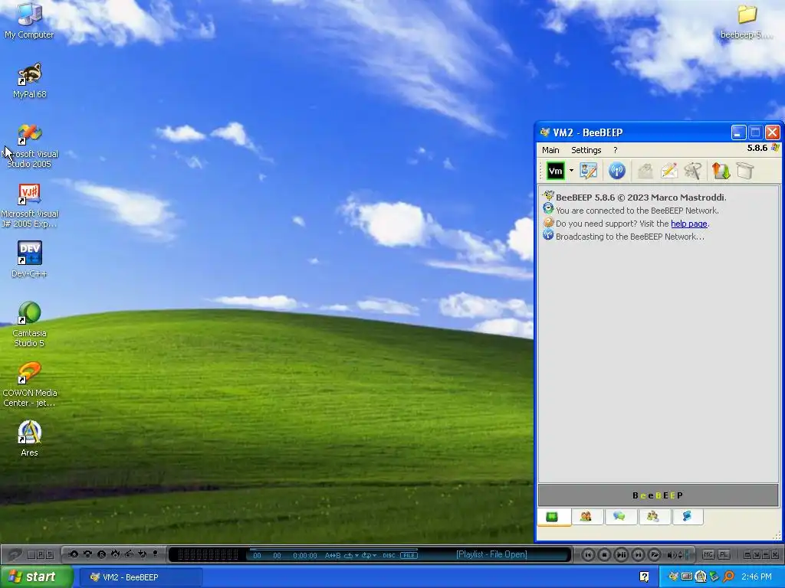785x588 pixels.
Task: Click the open file button after next track
Action: coord(654,554)
